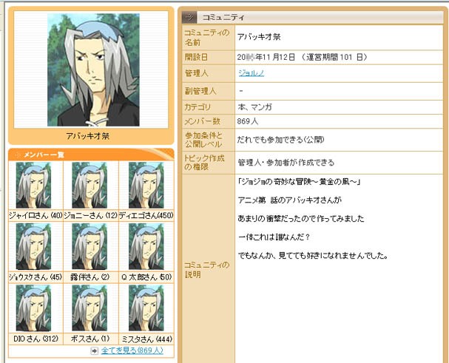
Task: Open 露伴さん member avatar
Action: (90, 247)
